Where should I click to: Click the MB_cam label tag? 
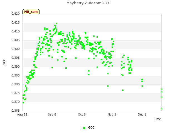click(x=31, y=12)
